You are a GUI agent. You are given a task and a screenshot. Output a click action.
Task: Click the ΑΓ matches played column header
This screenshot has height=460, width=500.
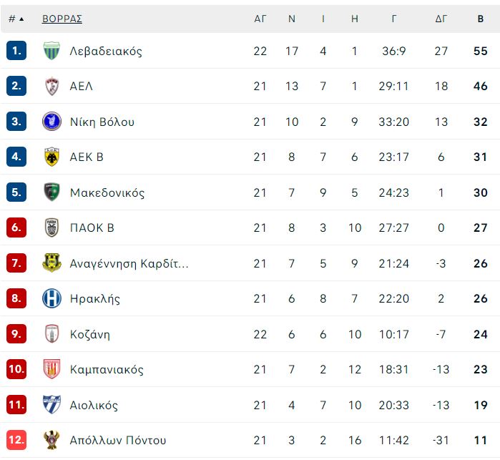click(x=260, y=19)
